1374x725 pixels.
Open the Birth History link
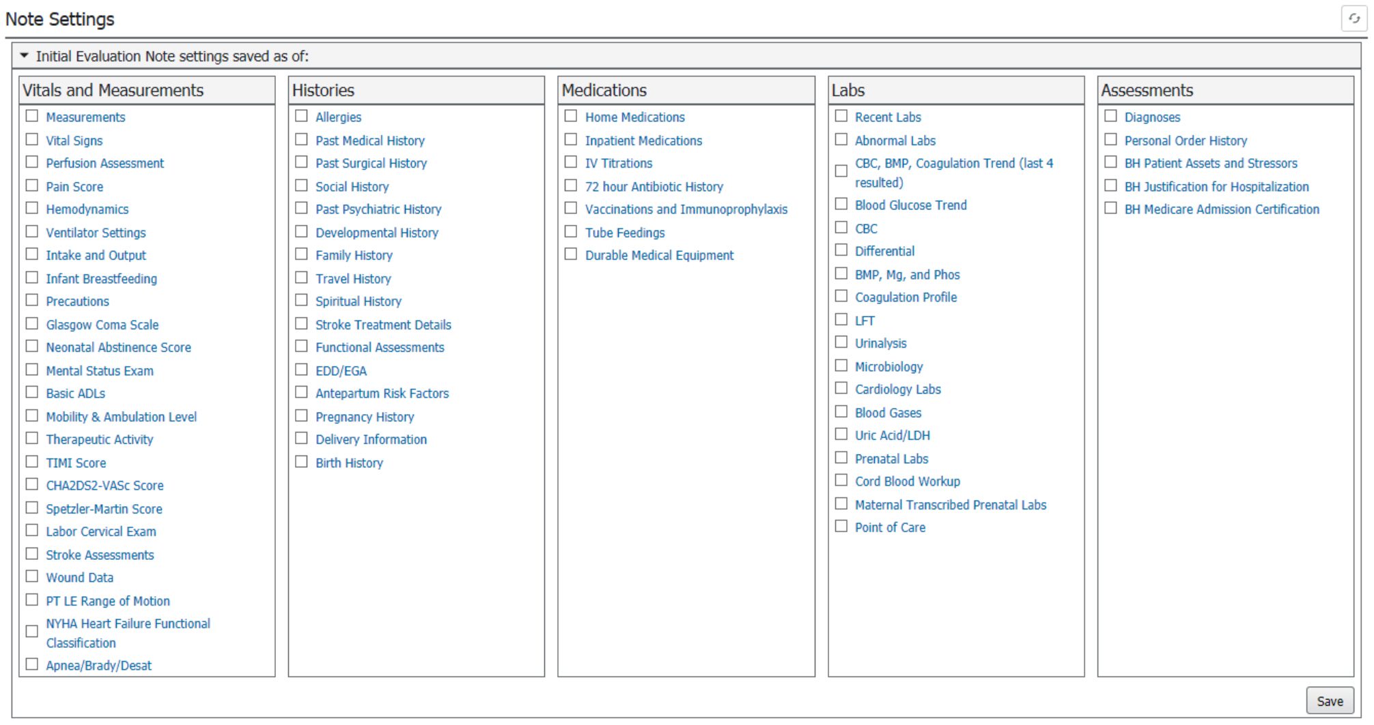[349, 462]
